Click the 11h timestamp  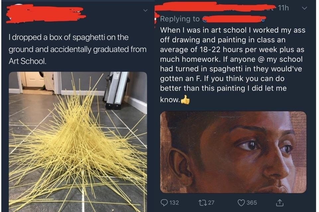pos(283,8)
